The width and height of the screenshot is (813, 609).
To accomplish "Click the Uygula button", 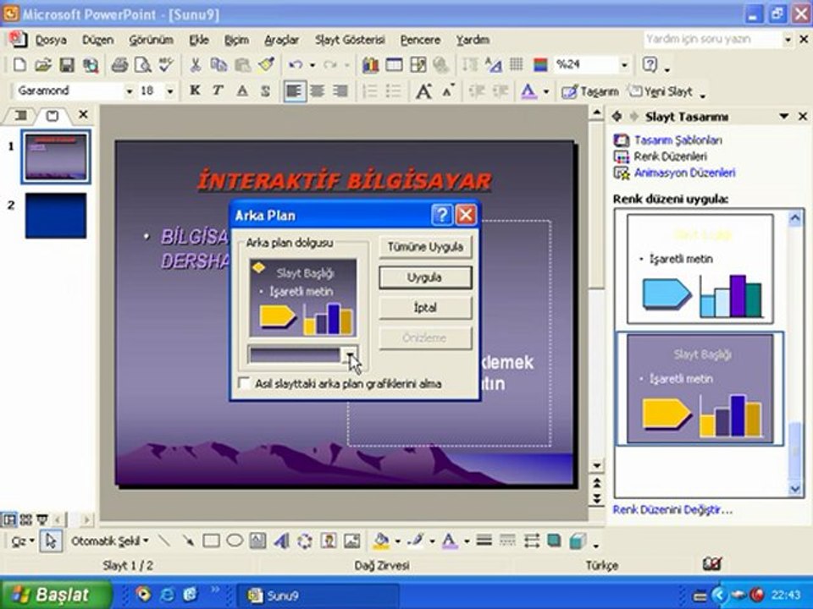I will pos(425,277).
